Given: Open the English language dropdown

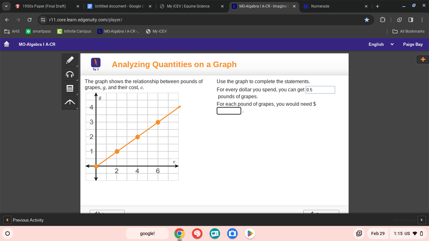Looking at the screenshot, I should [x=381, y=44].
